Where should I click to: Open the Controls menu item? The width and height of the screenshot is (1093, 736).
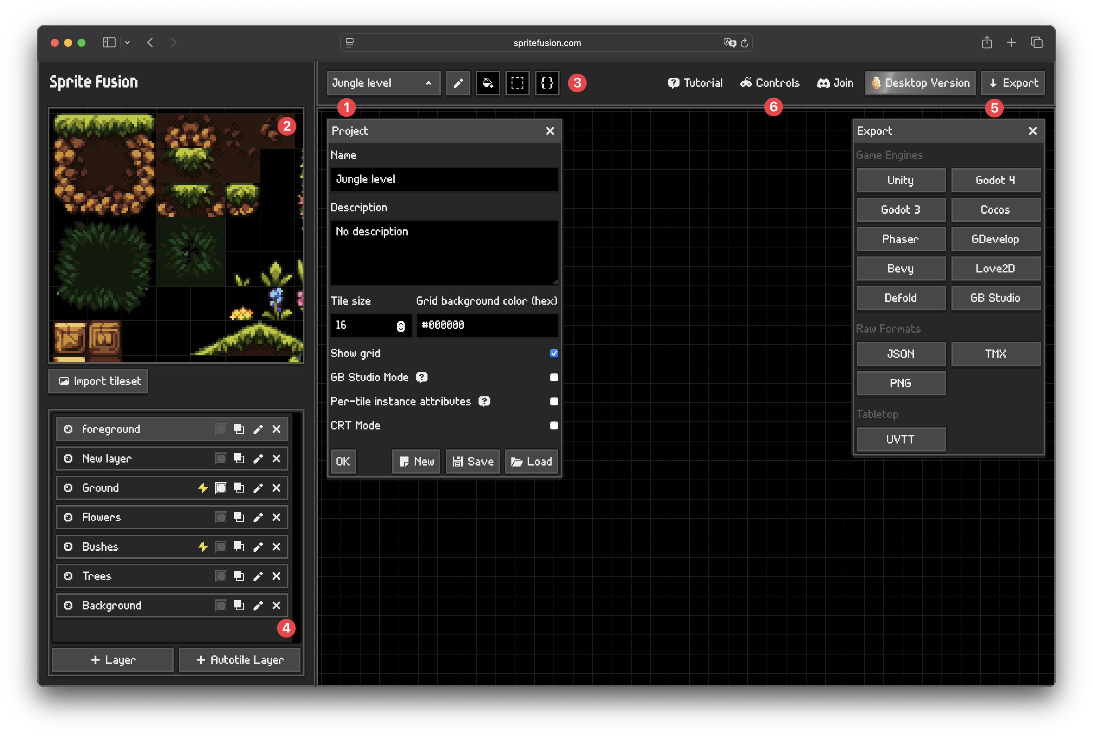tap(770, 83)
